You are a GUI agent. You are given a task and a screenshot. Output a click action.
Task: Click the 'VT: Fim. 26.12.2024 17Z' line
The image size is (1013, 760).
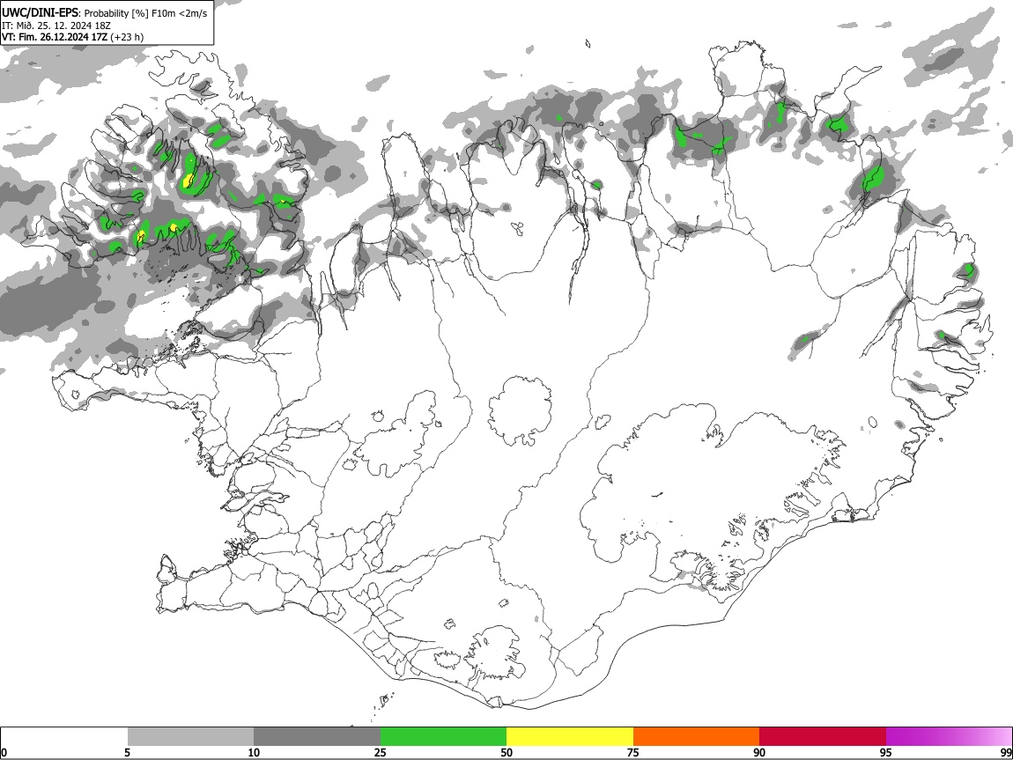click(55, 37)
